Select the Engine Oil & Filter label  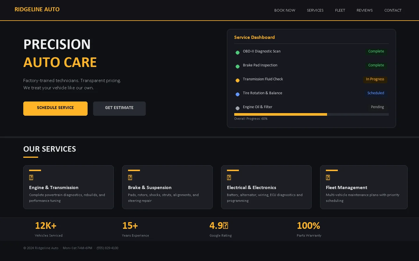[x=258, y=107]
